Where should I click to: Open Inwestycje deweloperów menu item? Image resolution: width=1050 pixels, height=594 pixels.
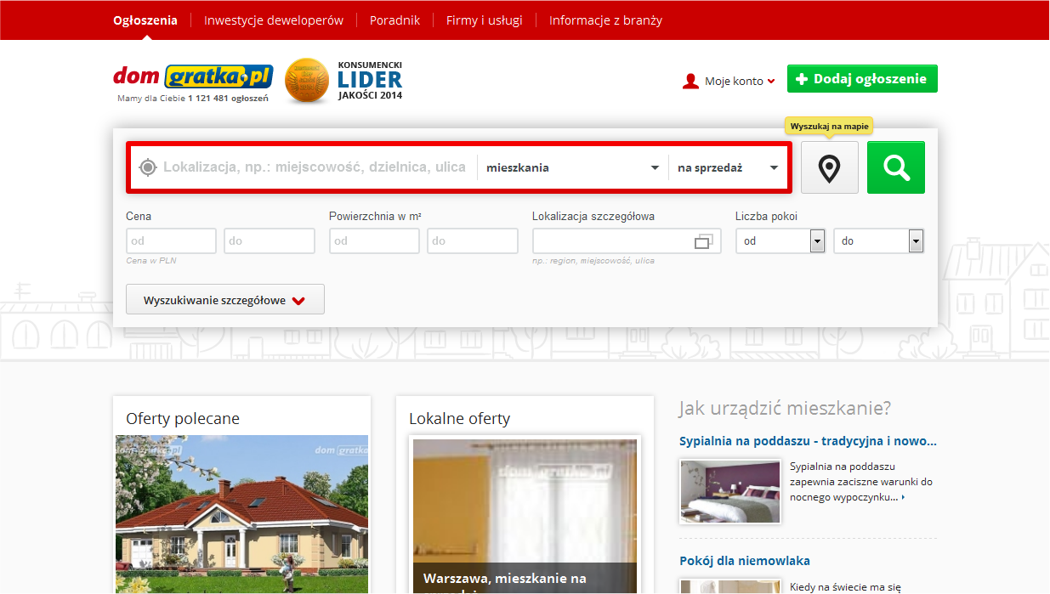pyautogui.click(x=274, y=20)
